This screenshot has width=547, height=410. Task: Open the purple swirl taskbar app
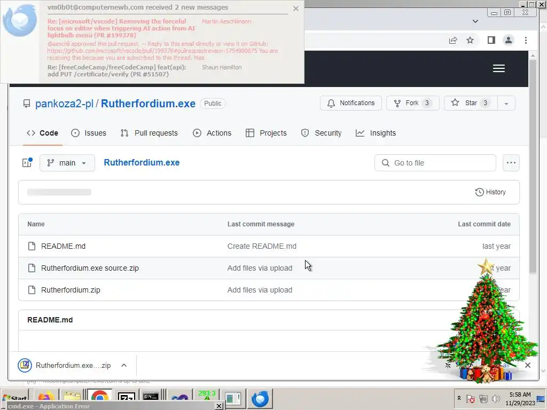point(179,399)
